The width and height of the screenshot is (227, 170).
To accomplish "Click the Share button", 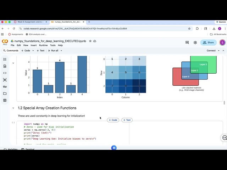I will pos(209,42).
